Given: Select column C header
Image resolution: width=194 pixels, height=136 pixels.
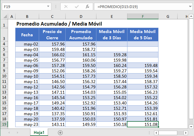Looking at the screenshot, I should click(52, 17).
